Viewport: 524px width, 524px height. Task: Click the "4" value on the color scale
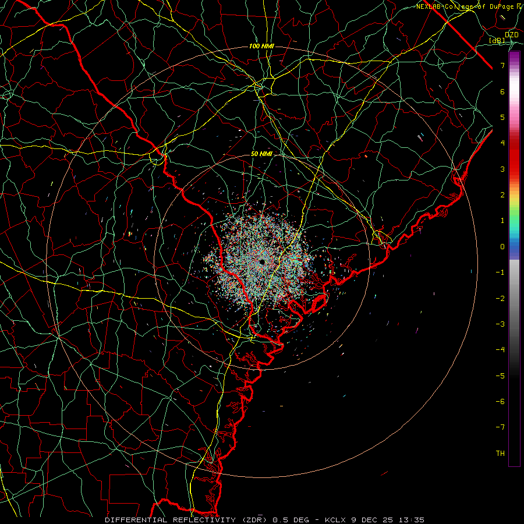click(502, 143)
